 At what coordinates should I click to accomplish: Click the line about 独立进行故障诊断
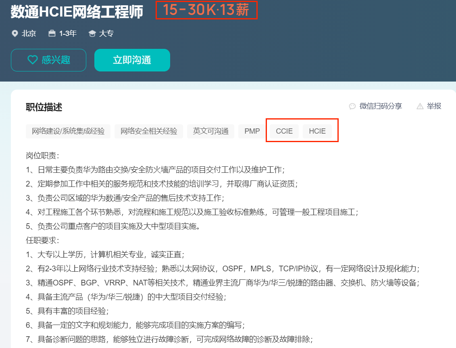coord(169,339)
